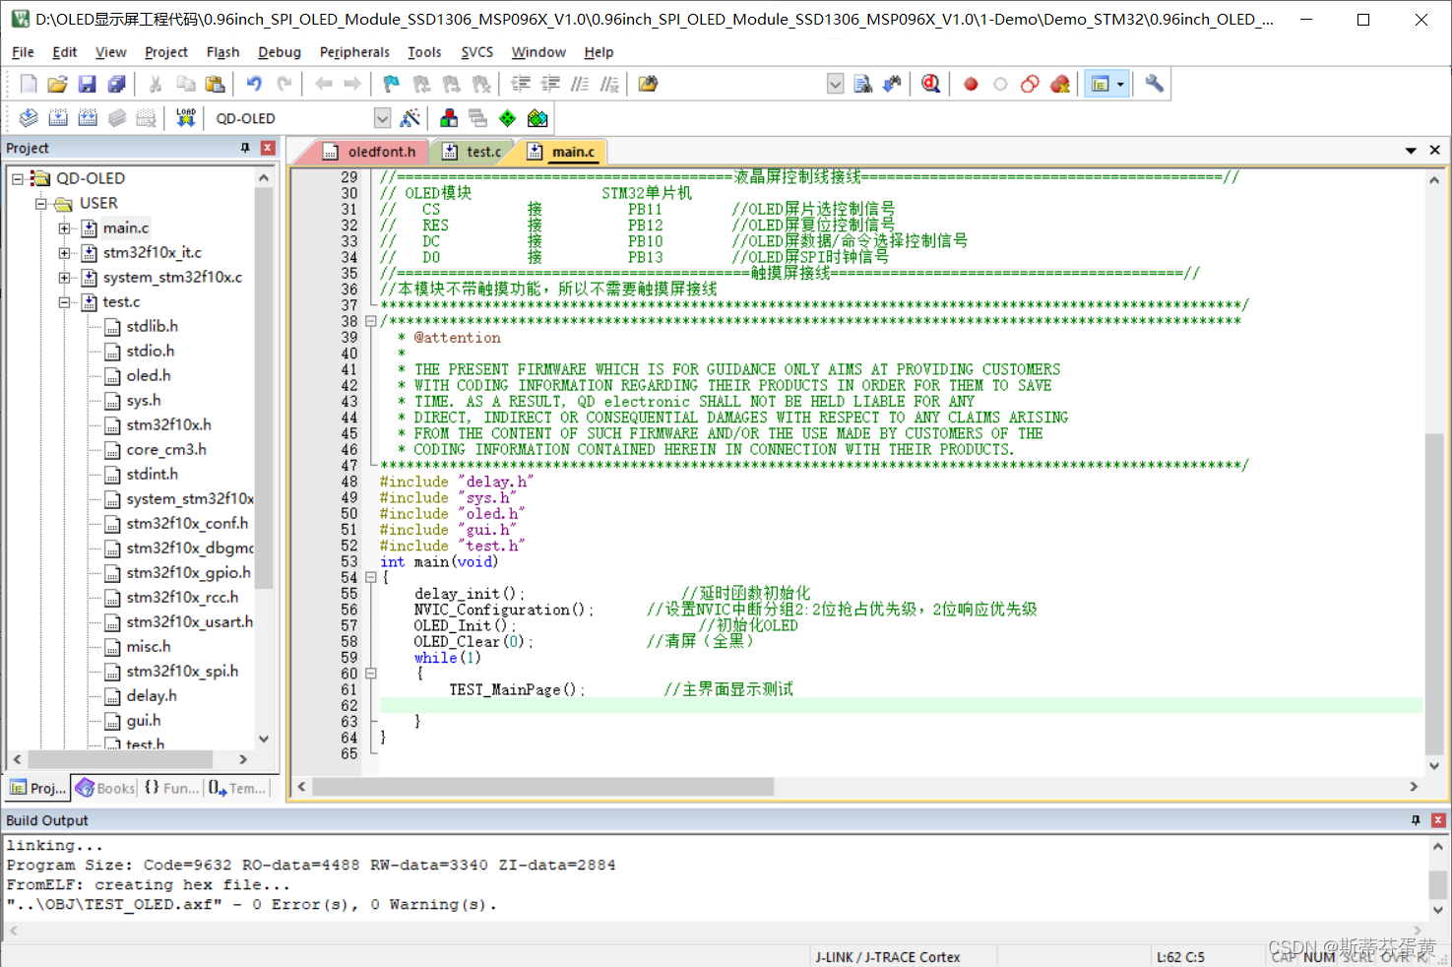This screenshot has width=1452, height=967.
Task: Click the Save All icon
Action: (x=116, y=84)
